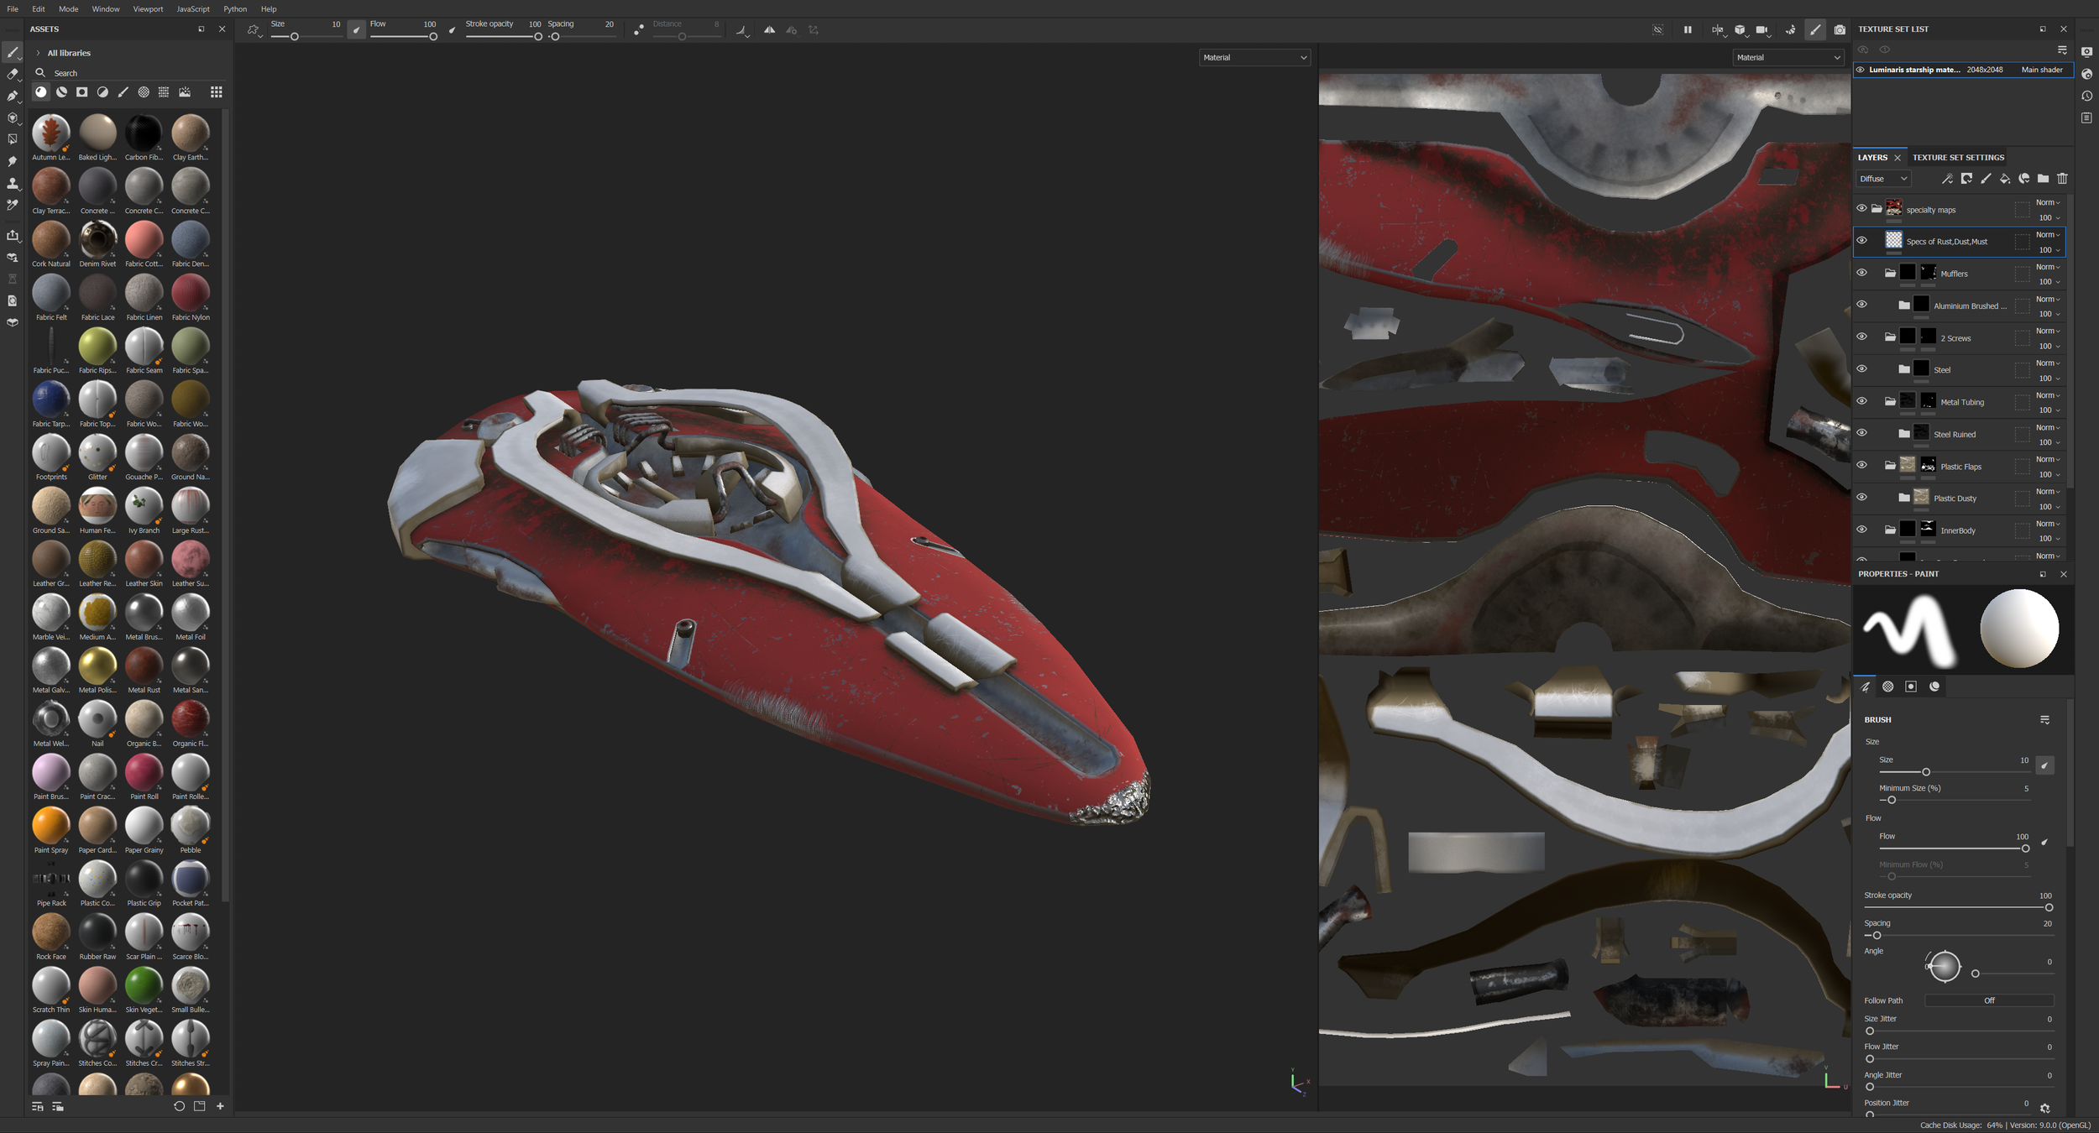The width and height of the screenshot is (2099, 1133).
Task: Select the Metal Rust material thumbnail
Action: [x=144, y=666]
